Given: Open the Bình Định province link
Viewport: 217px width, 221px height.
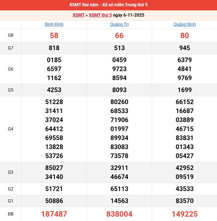Looking at the screenshot, I should click(54, 25).
